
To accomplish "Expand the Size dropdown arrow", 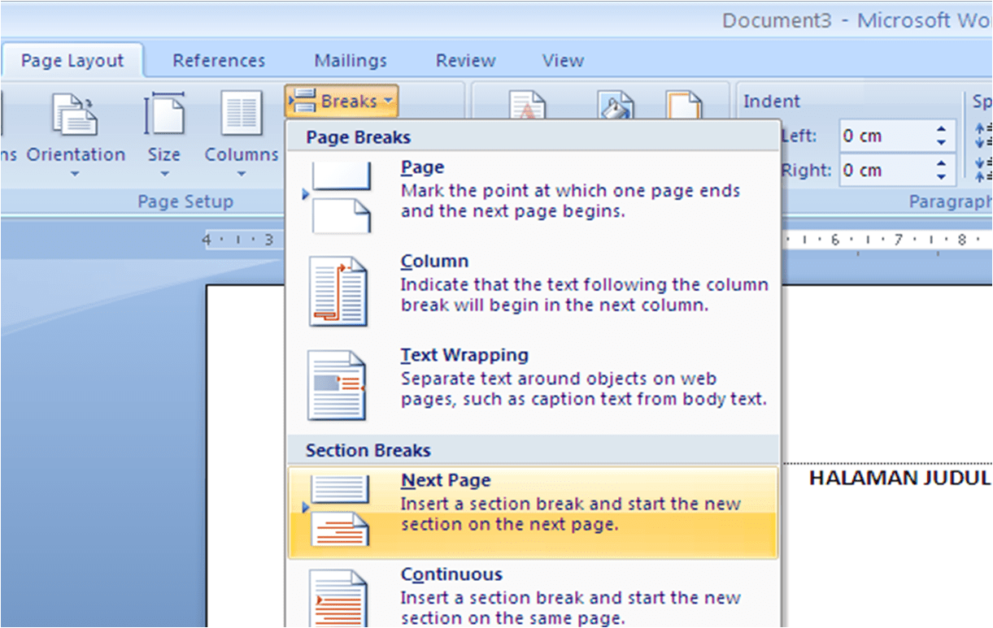I will 164,174.
